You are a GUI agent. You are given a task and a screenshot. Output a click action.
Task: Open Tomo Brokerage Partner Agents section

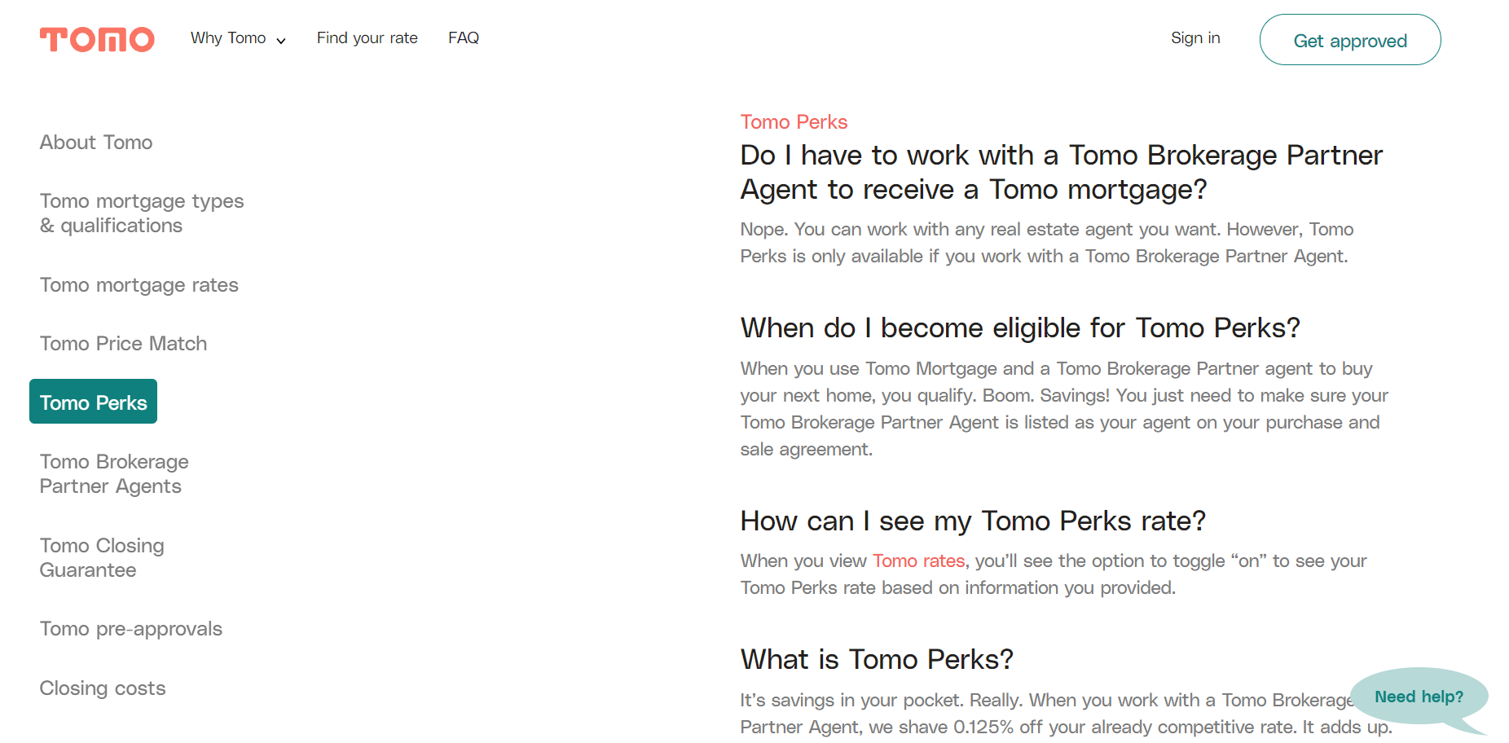tap(114, 474)
